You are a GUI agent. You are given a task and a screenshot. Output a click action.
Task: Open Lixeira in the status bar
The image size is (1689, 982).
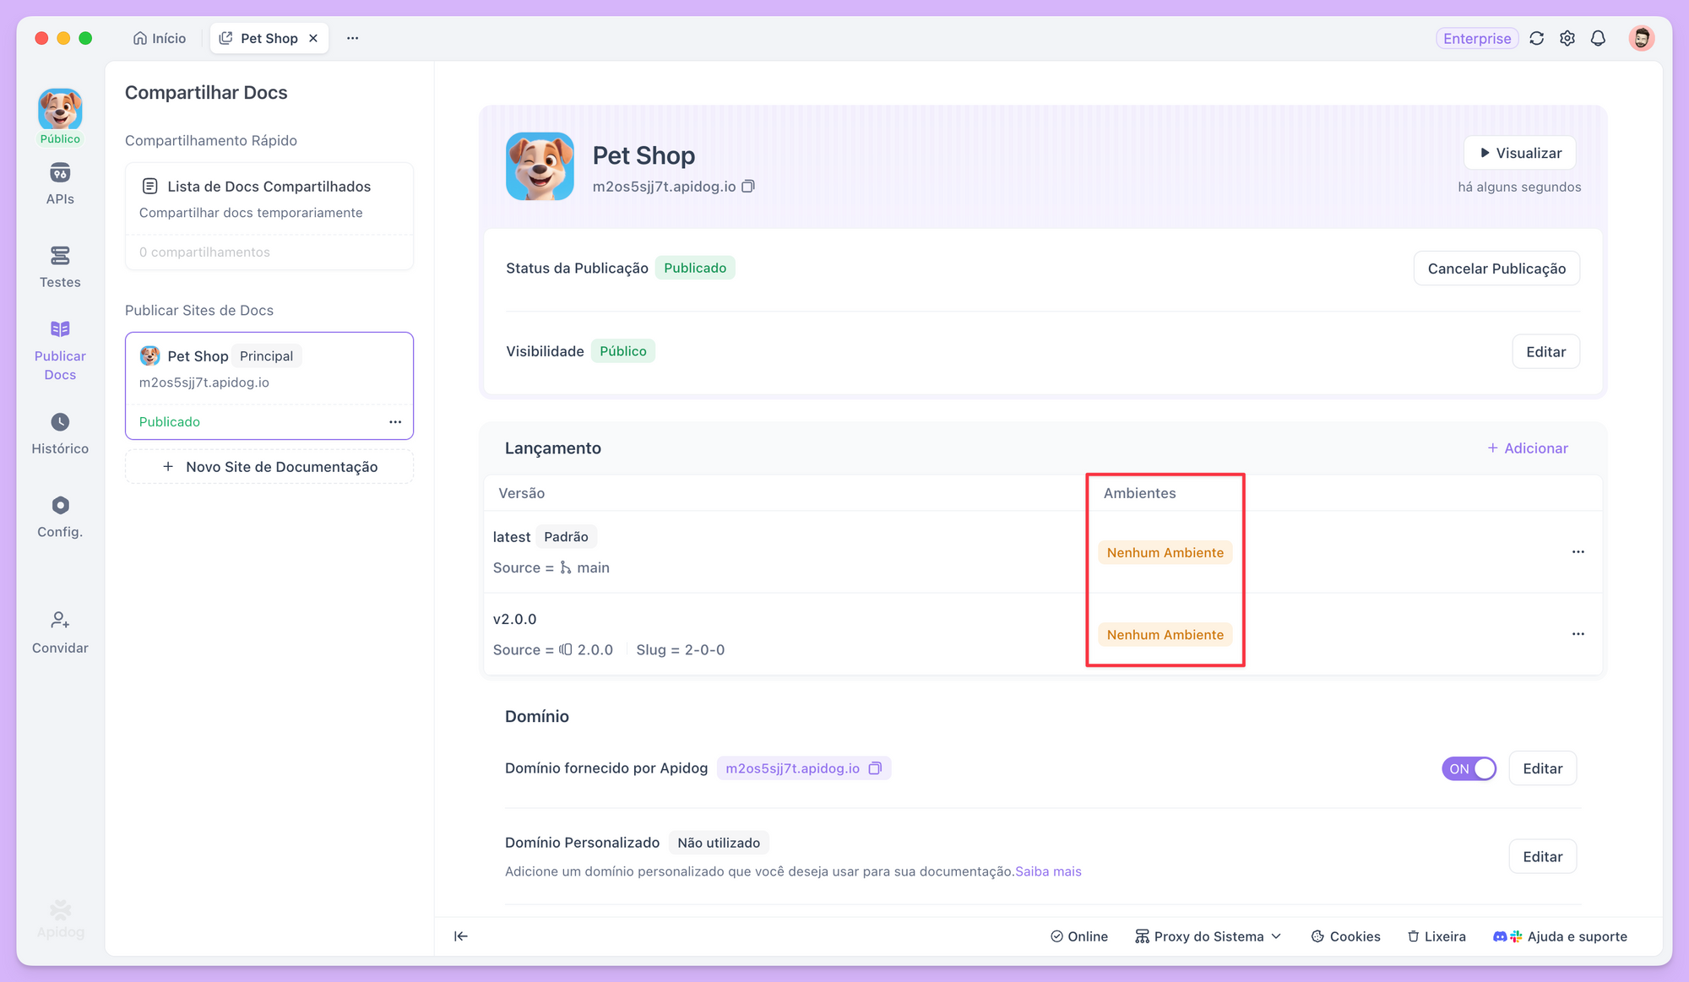pos(1436,936)
